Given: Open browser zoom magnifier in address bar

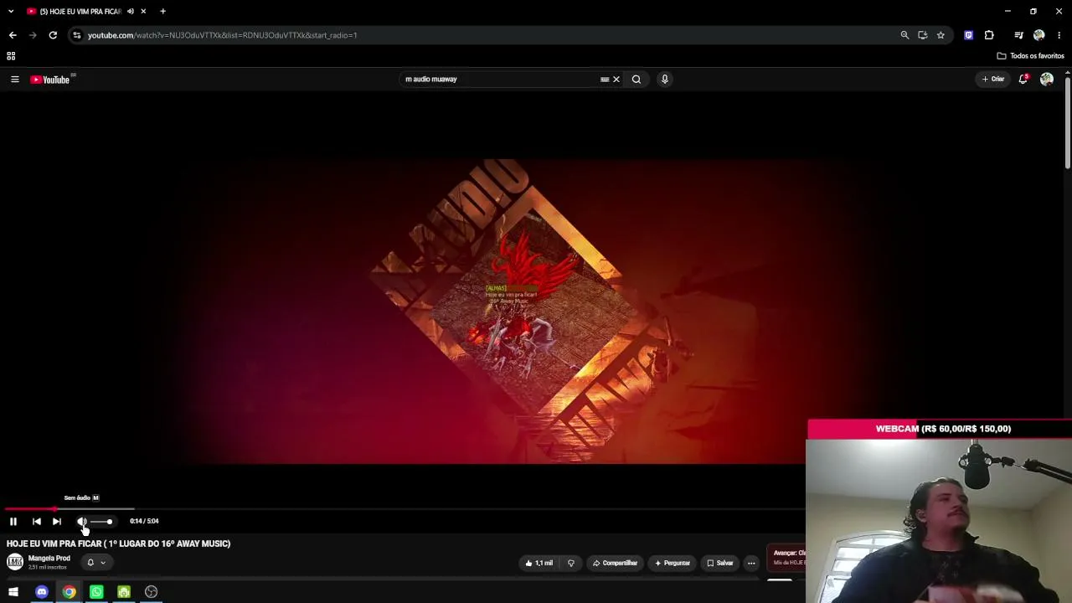Looking at the screenshot, I should click(904, 35).
